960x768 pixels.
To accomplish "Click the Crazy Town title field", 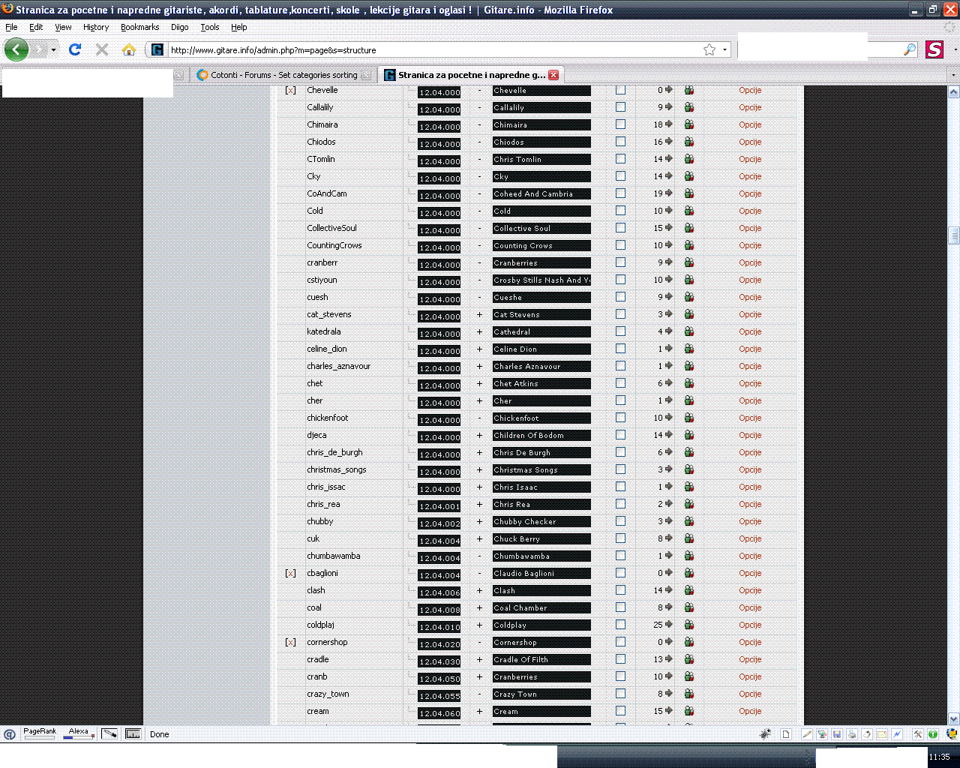I will click(541, 694).
